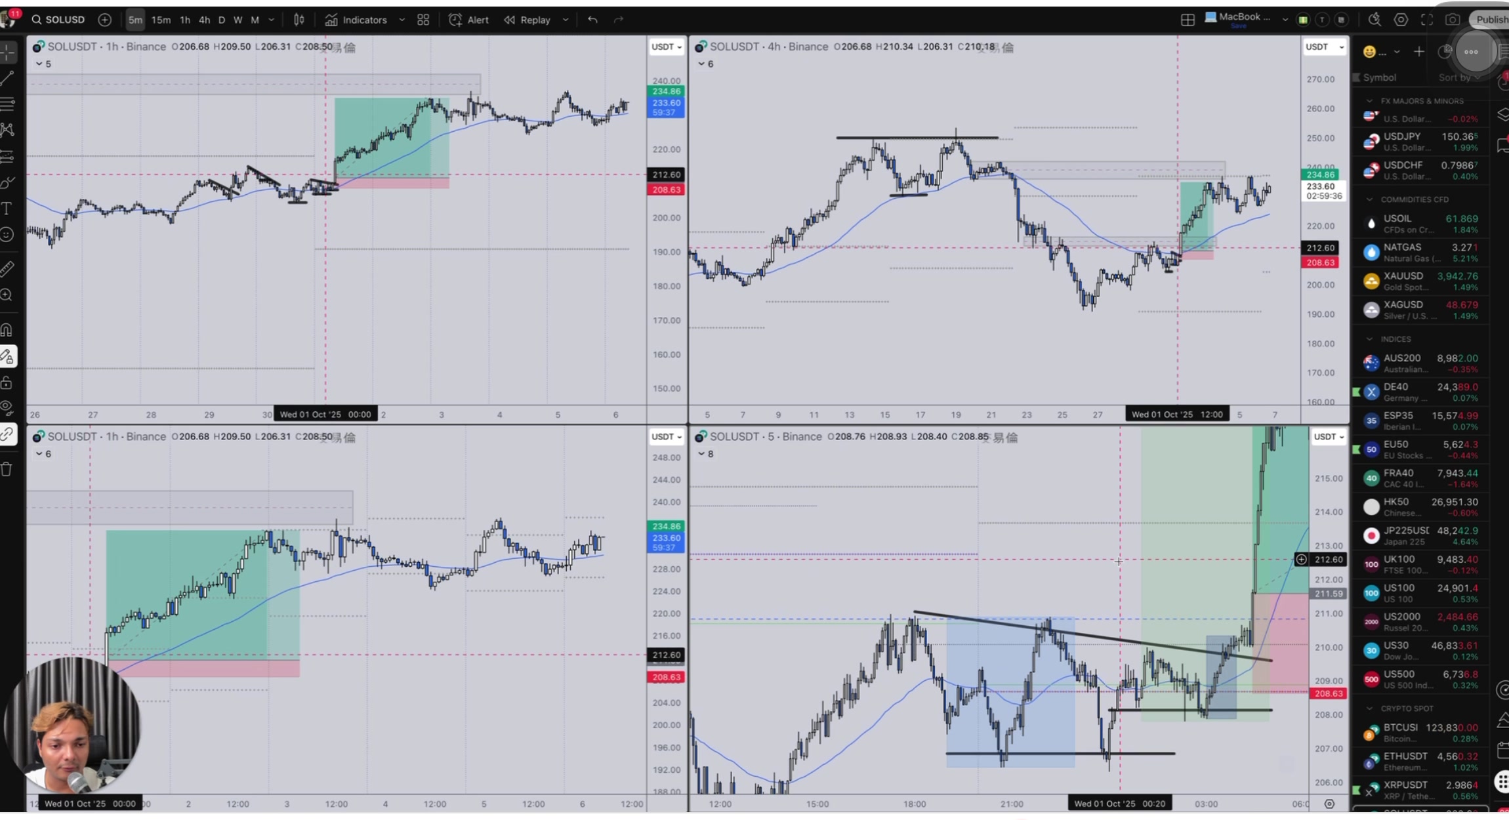Toggle stay in drawing mode pencil-lock
The width and height of the screenshot is (1509, 820).
coord(7,356)
